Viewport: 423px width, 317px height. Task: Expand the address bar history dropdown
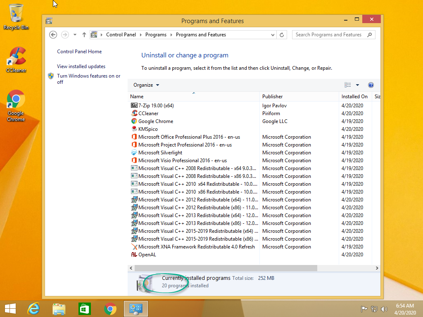click(273, 35)
